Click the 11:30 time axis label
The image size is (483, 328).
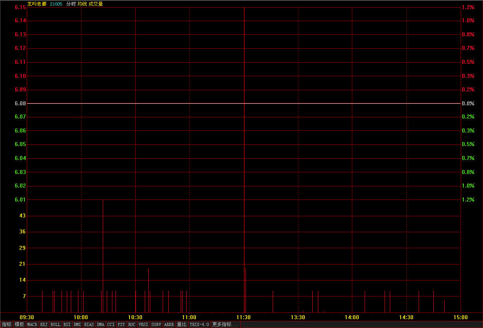click(x=244, y=317)
